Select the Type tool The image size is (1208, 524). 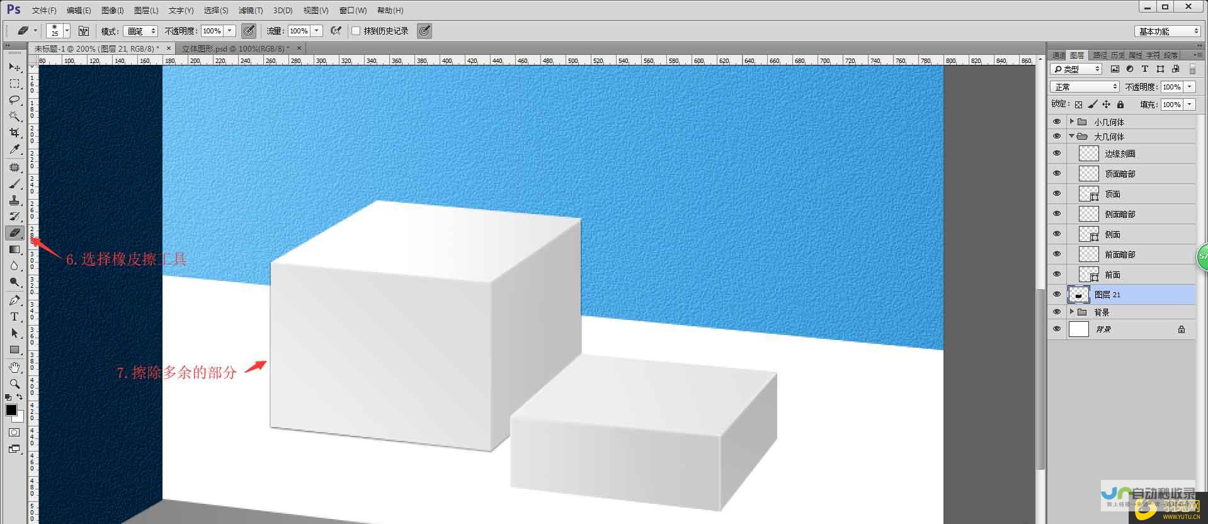point(14,317)
